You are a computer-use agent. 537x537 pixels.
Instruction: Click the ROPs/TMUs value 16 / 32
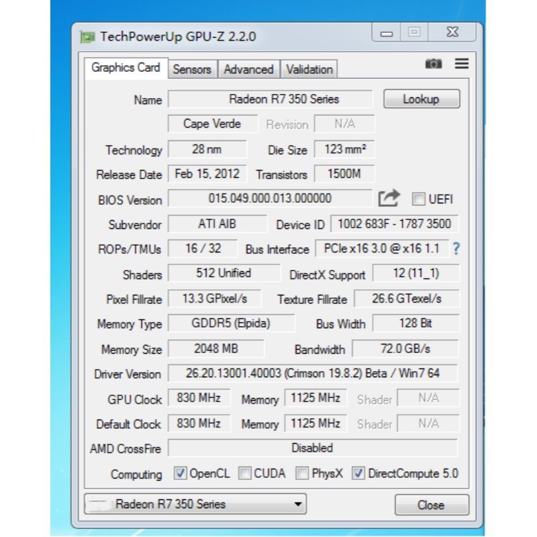coord(203,248)
